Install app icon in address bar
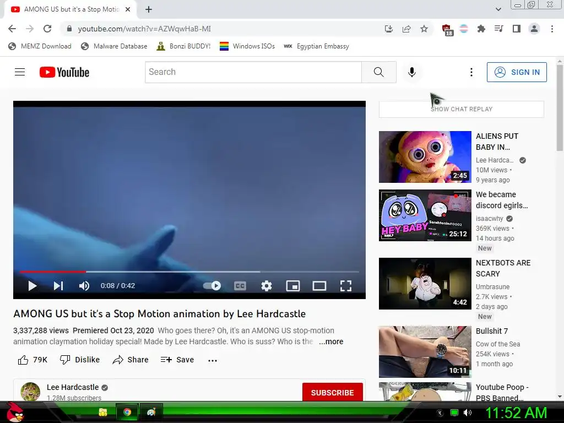 click(389, 29)
